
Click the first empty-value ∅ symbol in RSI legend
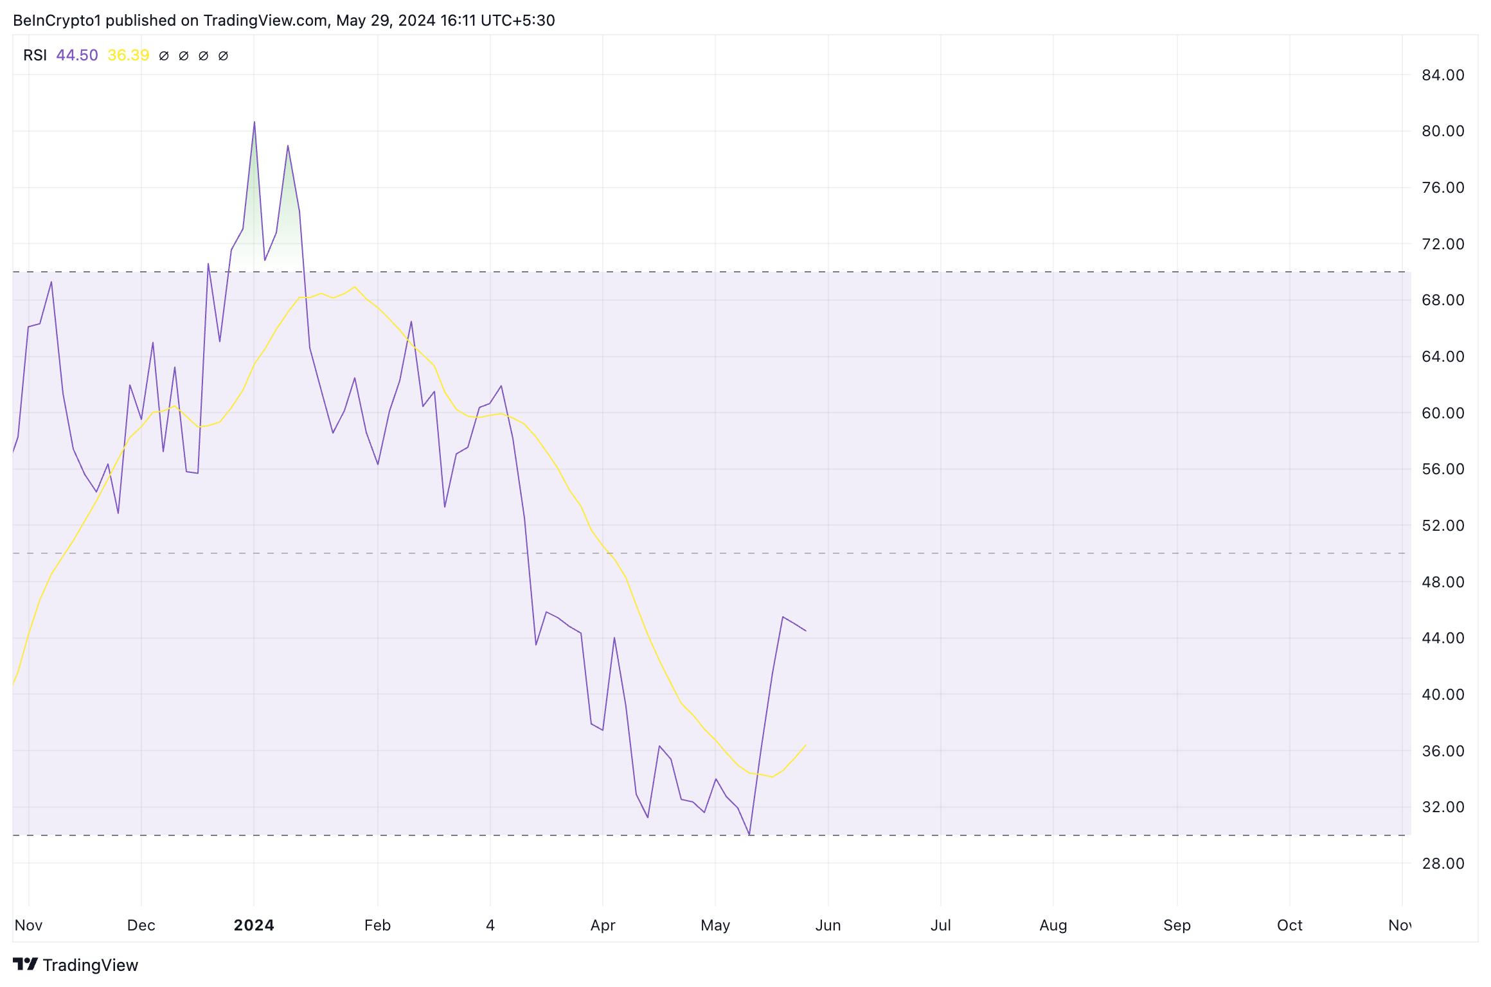tap(164, 56)
